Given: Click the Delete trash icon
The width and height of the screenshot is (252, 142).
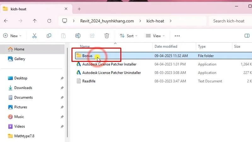Looking at the screenshot, I should click(x=107, y=36).
